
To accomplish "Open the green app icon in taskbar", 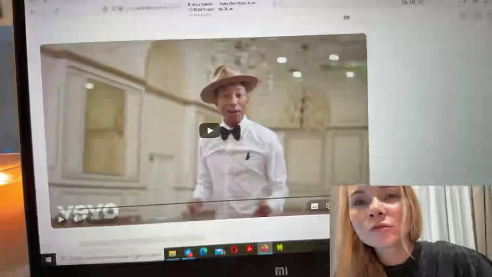I will pos(280,247).
